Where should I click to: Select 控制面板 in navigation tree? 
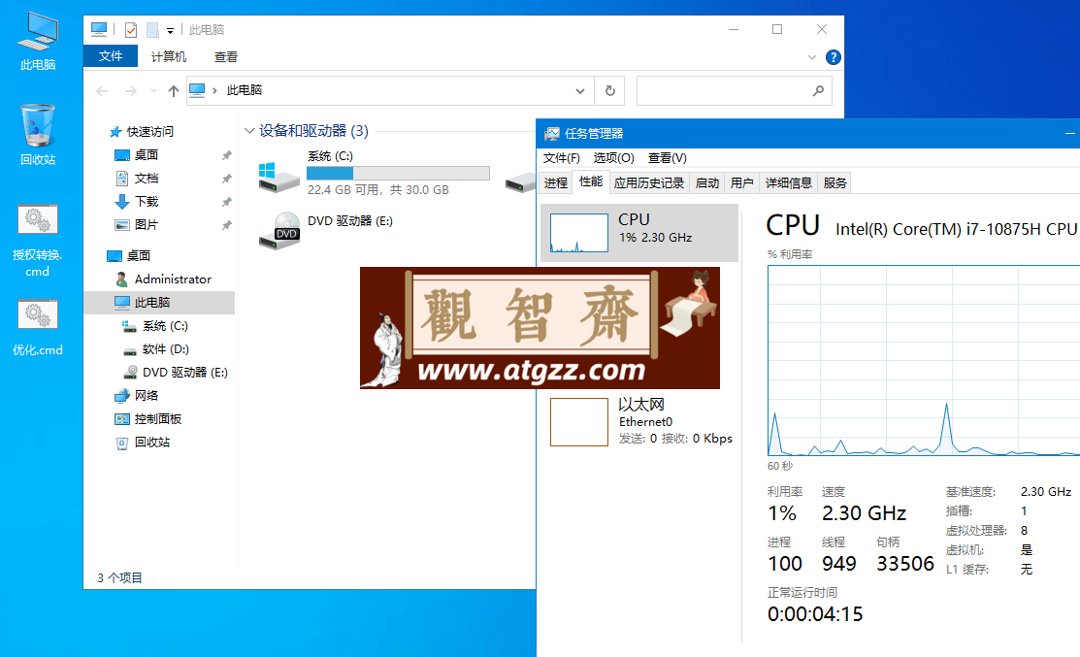point(158,418)
